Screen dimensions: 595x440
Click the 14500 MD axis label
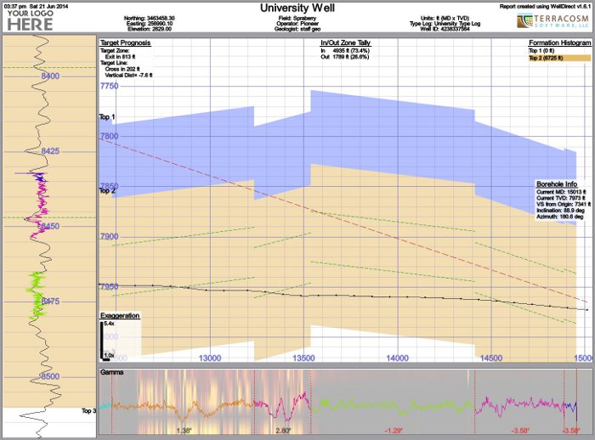coord(491,358)
